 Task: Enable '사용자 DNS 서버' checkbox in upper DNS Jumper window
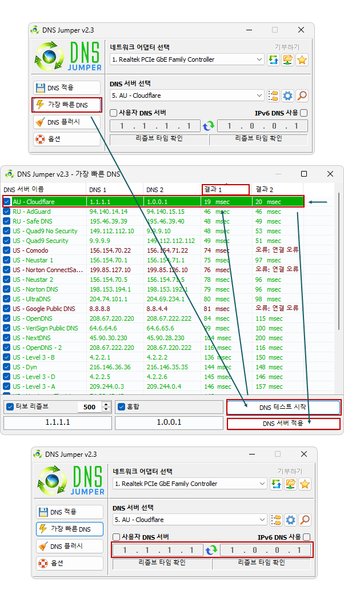[114, 113]
